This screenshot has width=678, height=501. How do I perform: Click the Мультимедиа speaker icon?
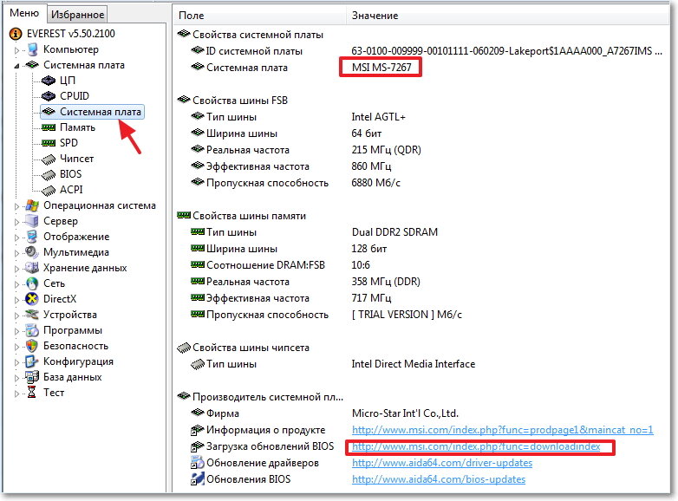tap(32, 252)
